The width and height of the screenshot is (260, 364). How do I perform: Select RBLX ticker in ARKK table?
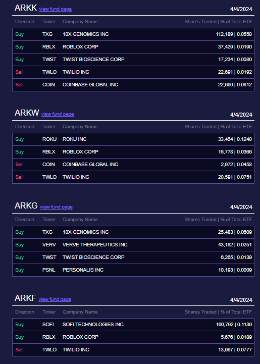(49, 46)
